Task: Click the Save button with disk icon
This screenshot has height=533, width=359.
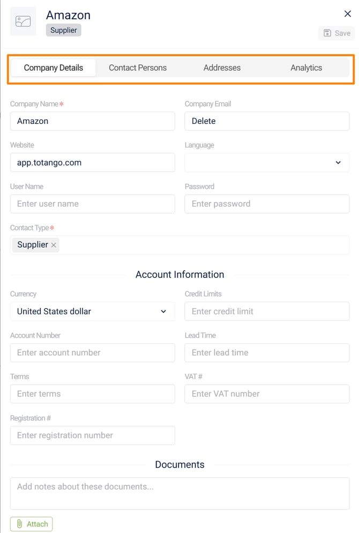Action: 336,33
